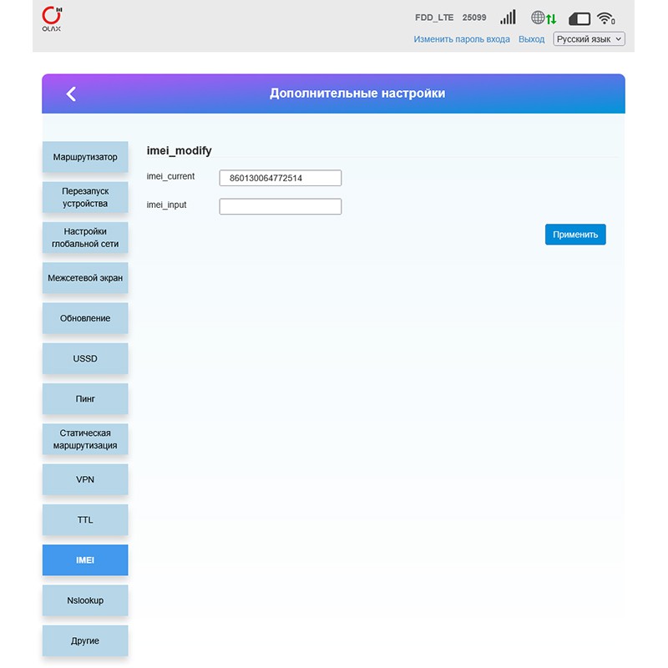Open the Обновление section
Image resolution: width=668 pixels, height=668 pixels.
(x=85, y=318)
